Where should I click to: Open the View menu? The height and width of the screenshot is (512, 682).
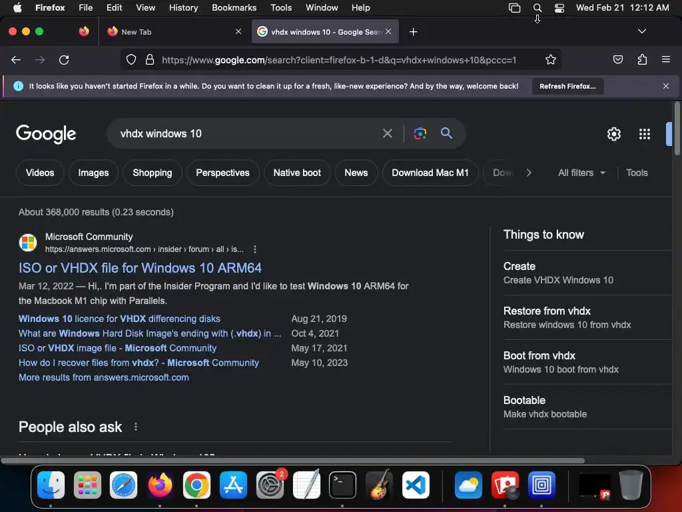(x=145, y=8)
